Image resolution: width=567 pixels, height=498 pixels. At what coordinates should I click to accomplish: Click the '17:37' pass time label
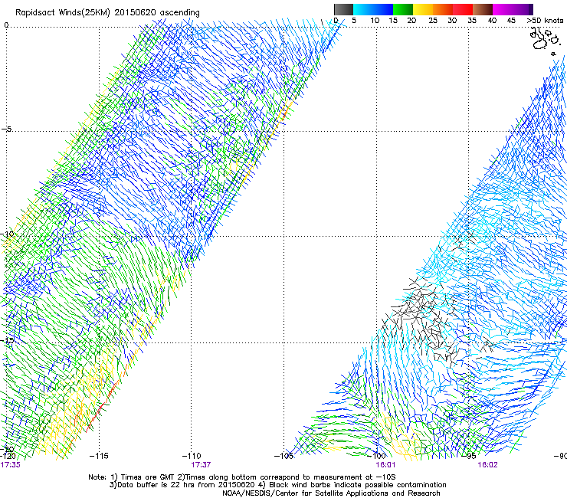pos(201,465)
